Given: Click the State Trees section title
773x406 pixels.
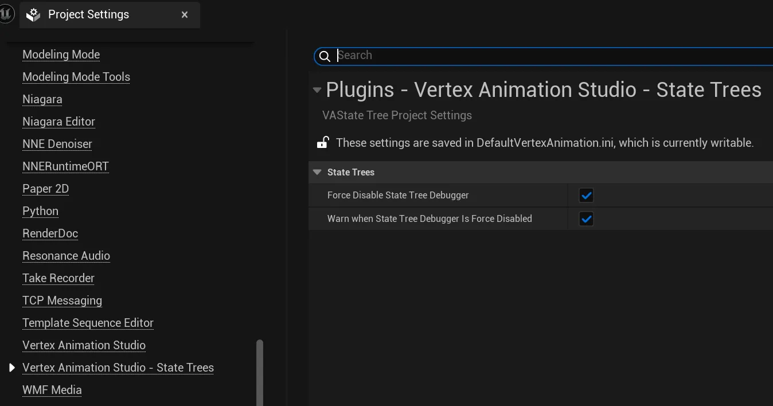Looking at the screenshot, I should point(351,172).
